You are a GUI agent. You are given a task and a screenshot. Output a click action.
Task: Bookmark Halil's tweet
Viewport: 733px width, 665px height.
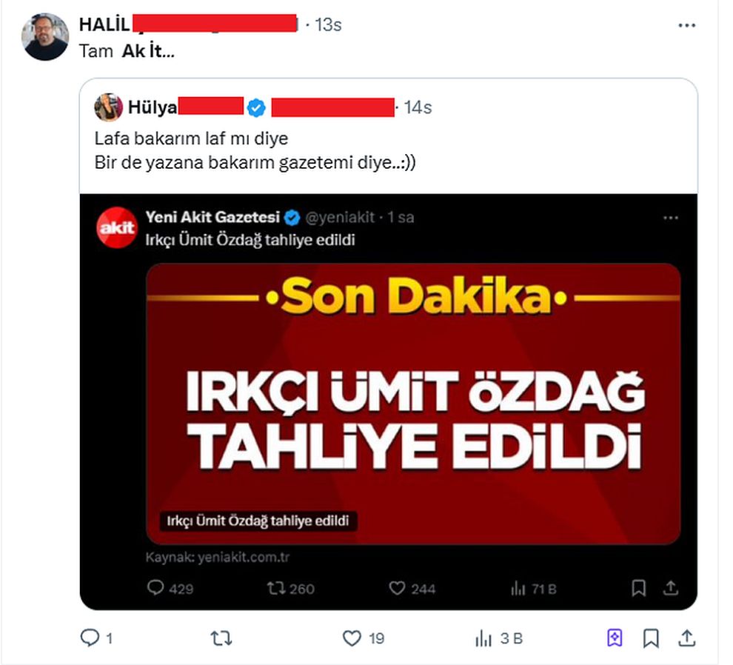(651, 638)
